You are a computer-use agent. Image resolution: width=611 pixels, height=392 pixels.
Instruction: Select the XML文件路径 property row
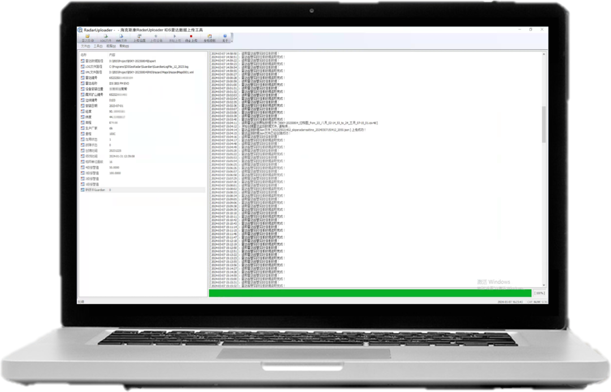pos(94,72)
